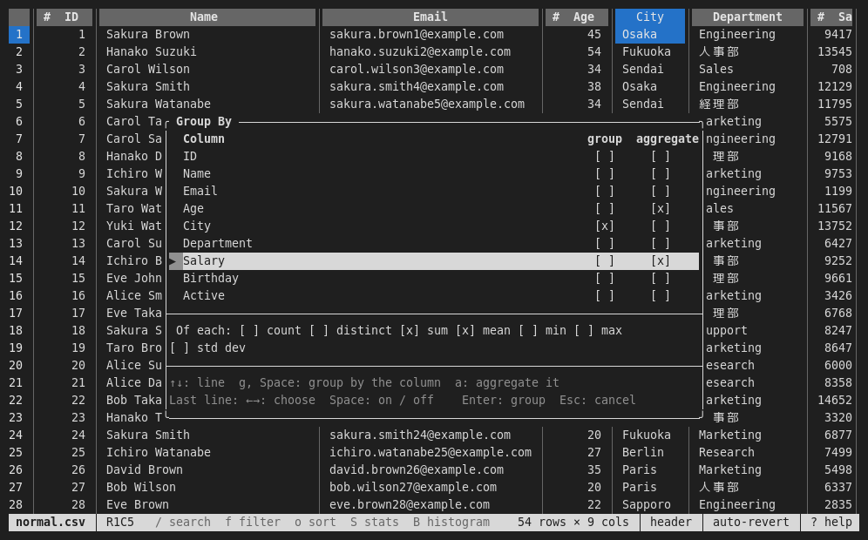This screenshot has width=868, height=540.
Task: Click the Email column header
Action: pos(431,17)
